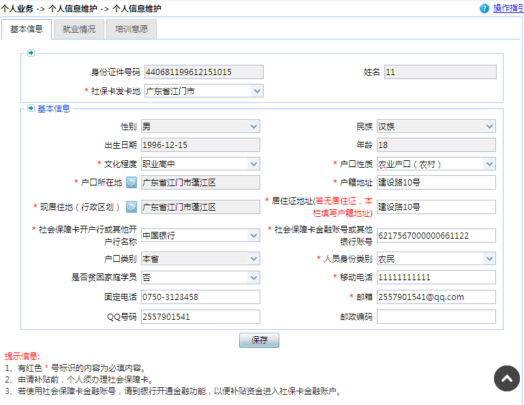Screen dimensions: 524x405
Task: Switch to the 培训意愿 tab
Action: (132, 29)
